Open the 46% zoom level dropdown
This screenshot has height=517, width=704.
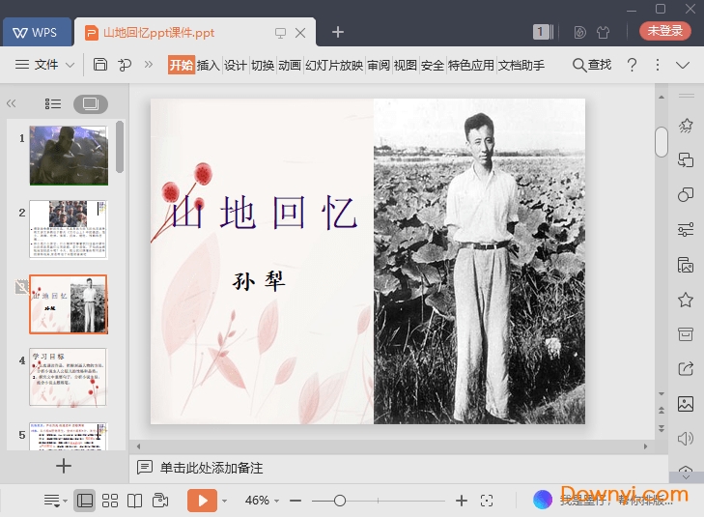point(263,501)
